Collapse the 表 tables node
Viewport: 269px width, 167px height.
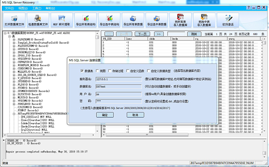(10, 36)
